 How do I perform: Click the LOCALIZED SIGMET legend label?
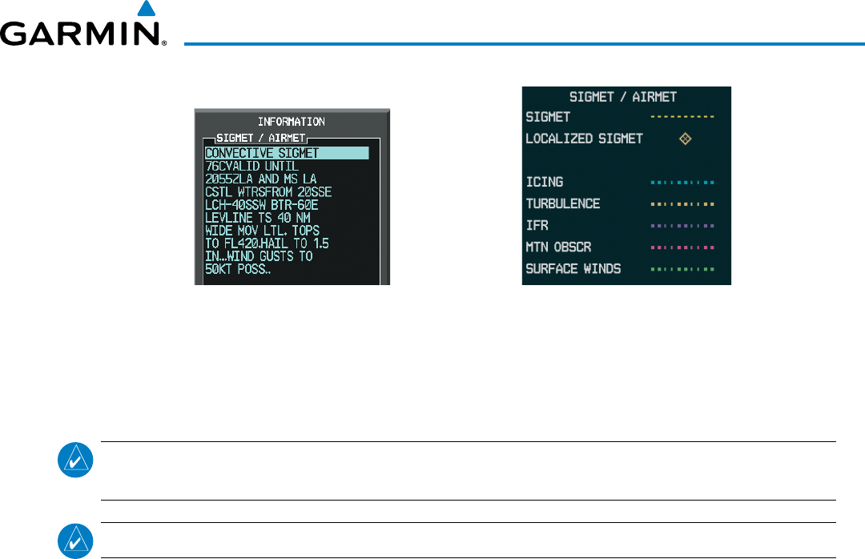point(584,139)
